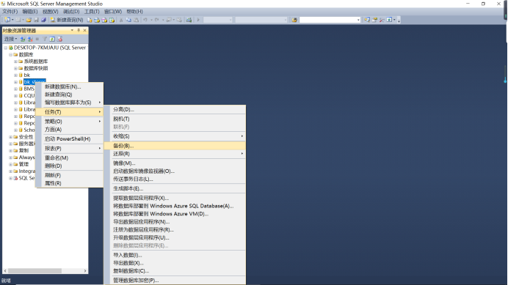Click the Object Explorer scroll right arrow

[x=85, y=271]
